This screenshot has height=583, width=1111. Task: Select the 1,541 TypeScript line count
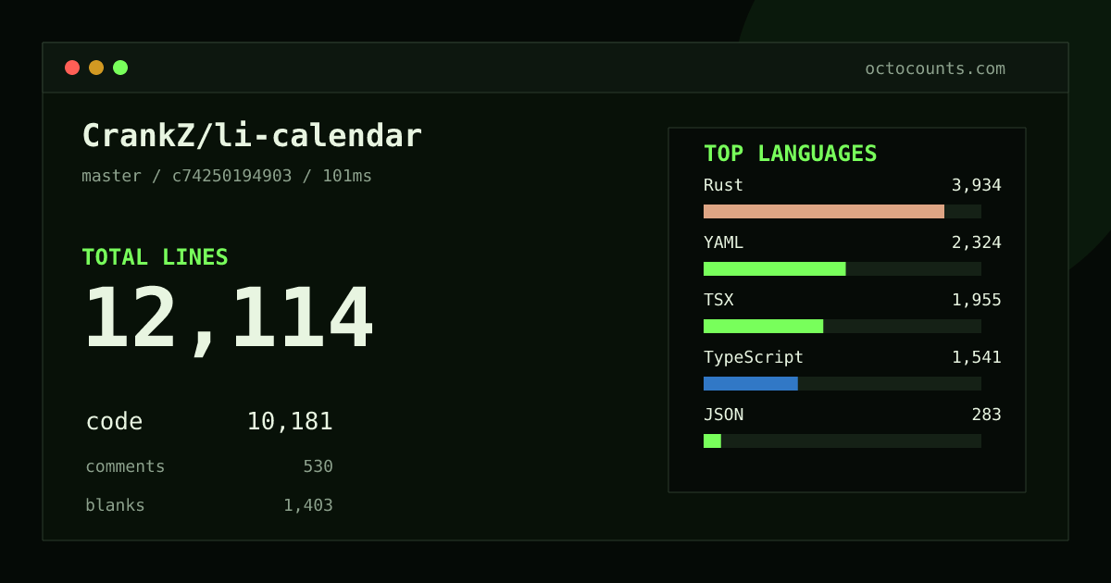click(977, 357)
